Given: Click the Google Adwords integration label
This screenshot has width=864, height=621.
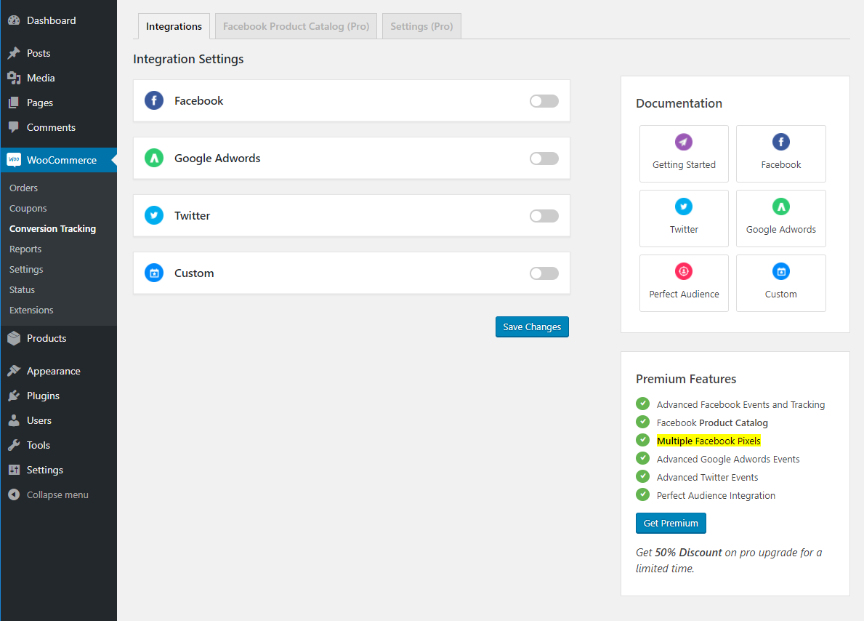Looking at the screenshot, I should click(217, 159).
